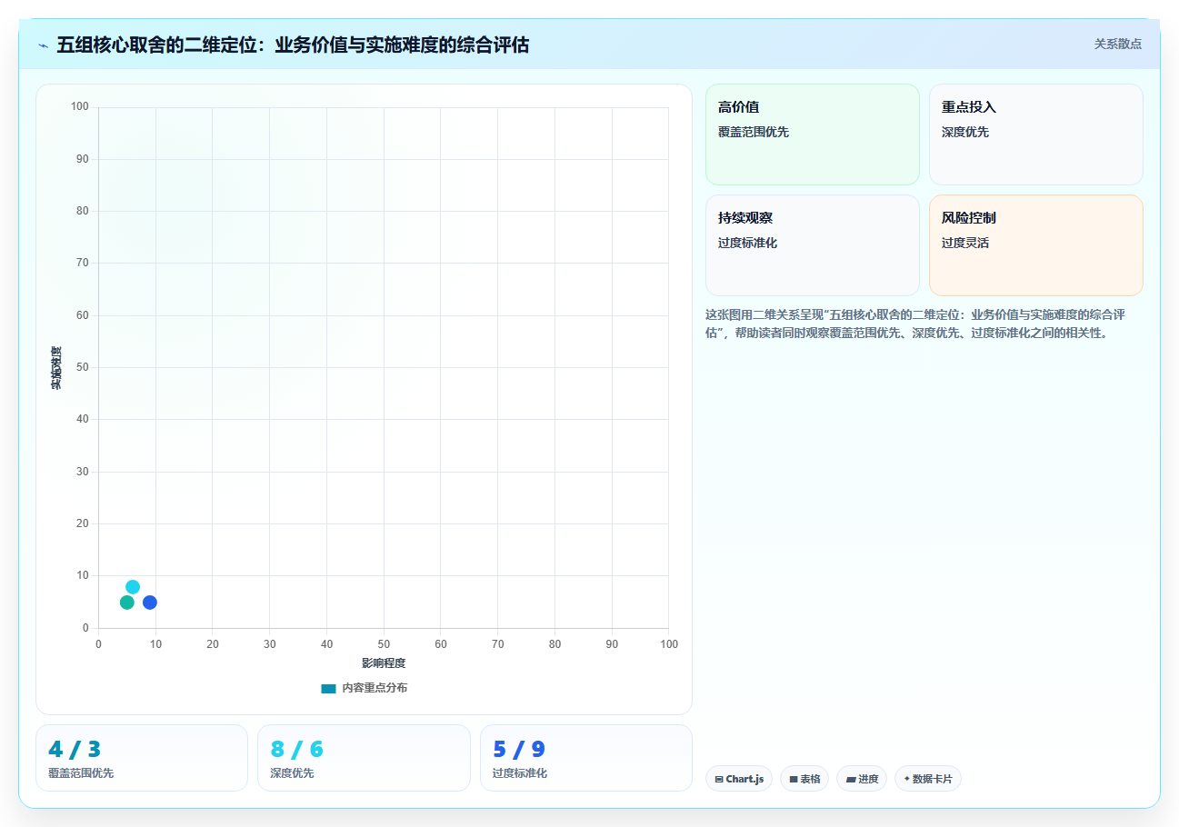Click the 实施难度 y-axis title
This screenshot has width=1179, height=827.
tap(56, 368)
